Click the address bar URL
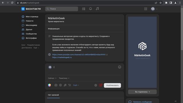 pos(29,3)
